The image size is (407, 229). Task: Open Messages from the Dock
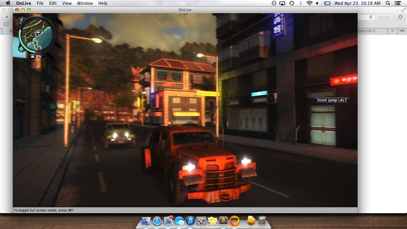pyautogui.click(x=179, y=221)
